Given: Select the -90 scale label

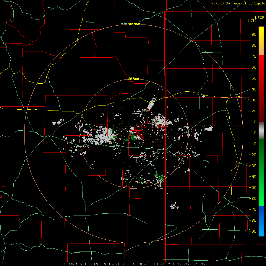Looking at the screenshot, I should pyautogui.click(x=253, y=231).
